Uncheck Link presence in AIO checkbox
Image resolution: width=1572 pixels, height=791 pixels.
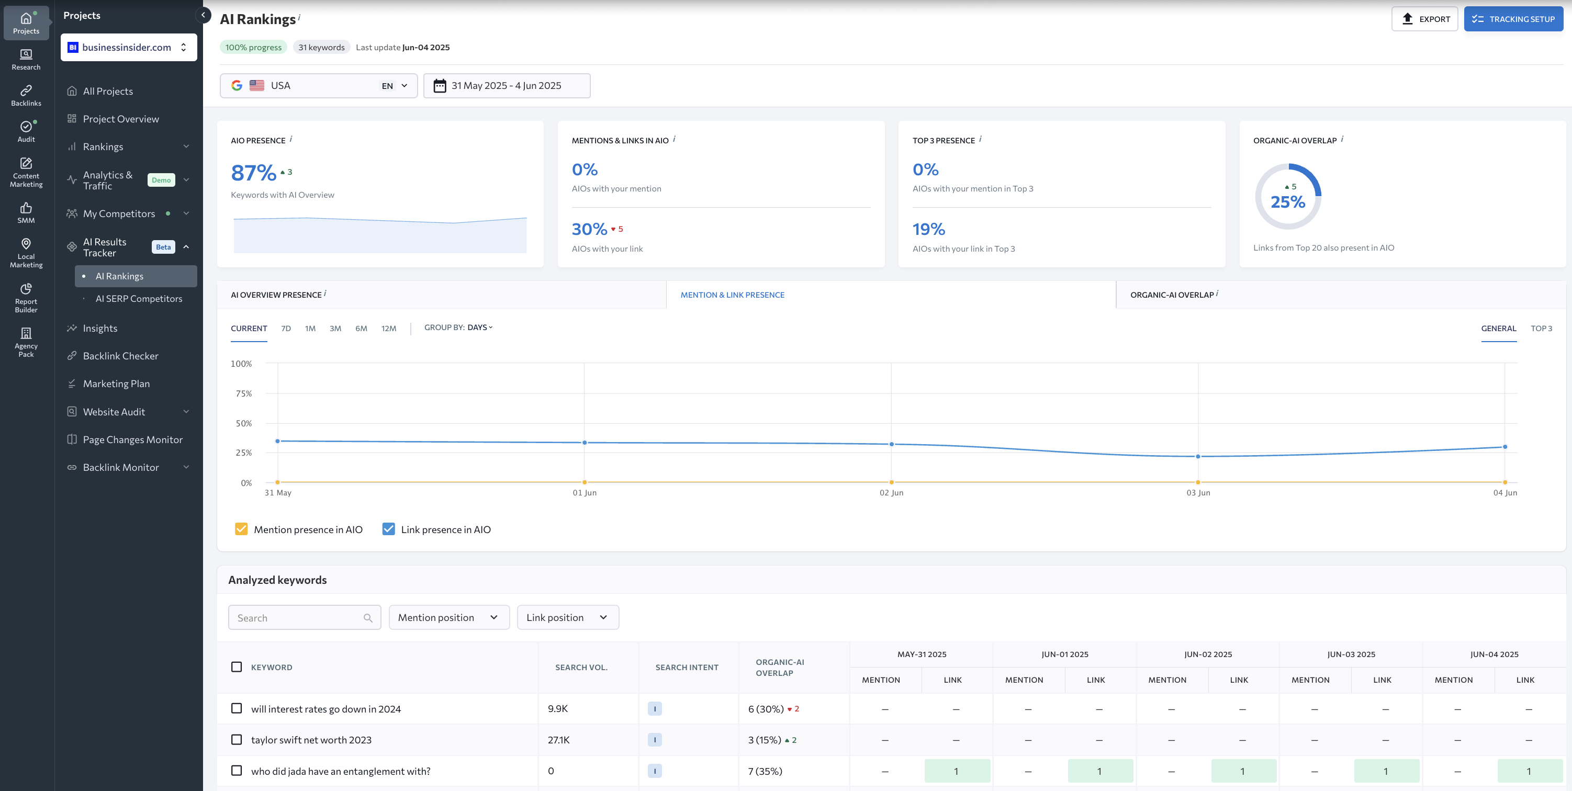pos(388,529)
